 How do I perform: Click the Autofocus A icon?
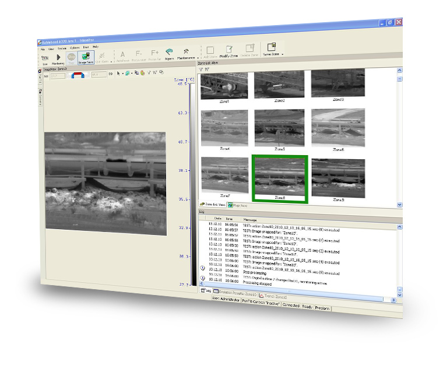point(122,54)
